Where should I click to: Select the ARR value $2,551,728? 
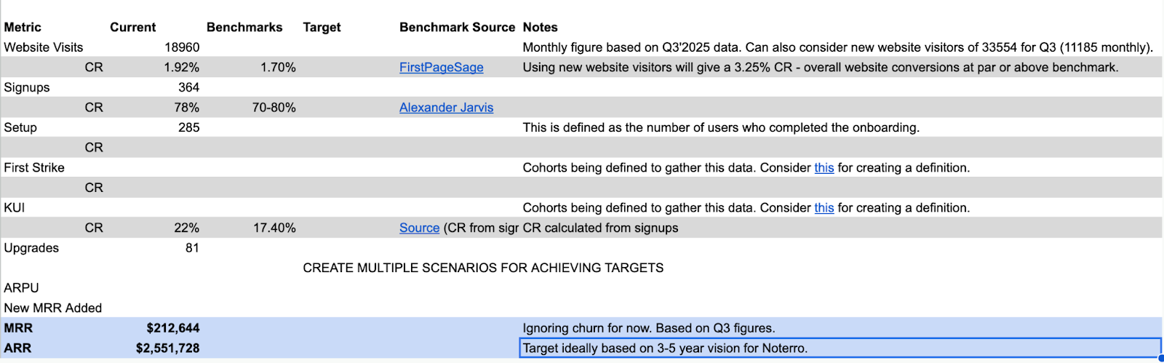tap(167, 348)
